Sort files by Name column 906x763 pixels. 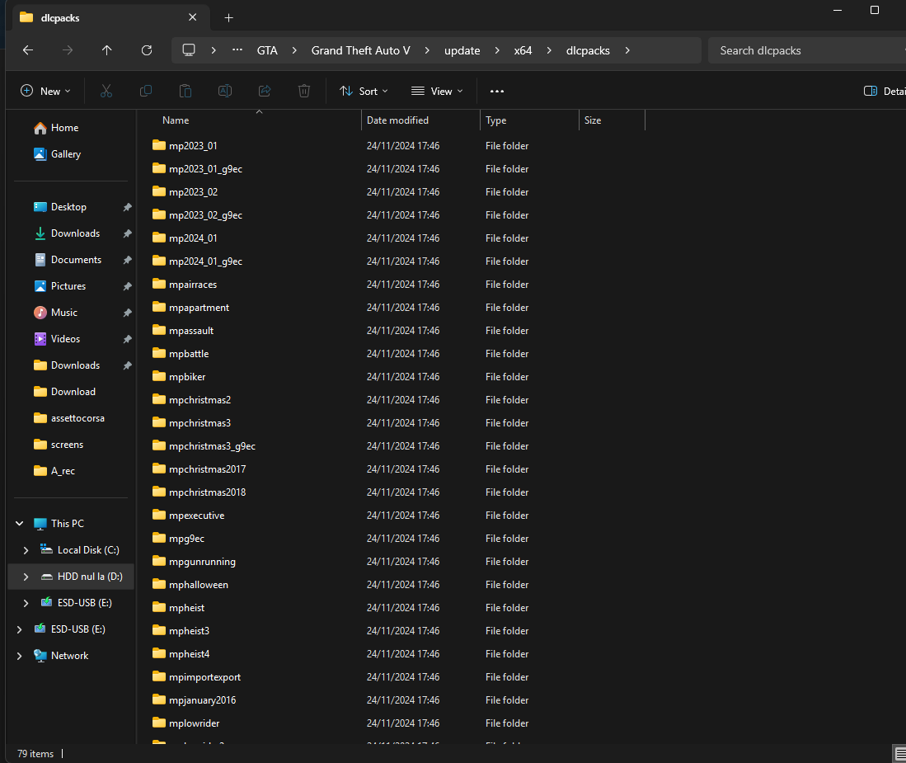[176, 120]
